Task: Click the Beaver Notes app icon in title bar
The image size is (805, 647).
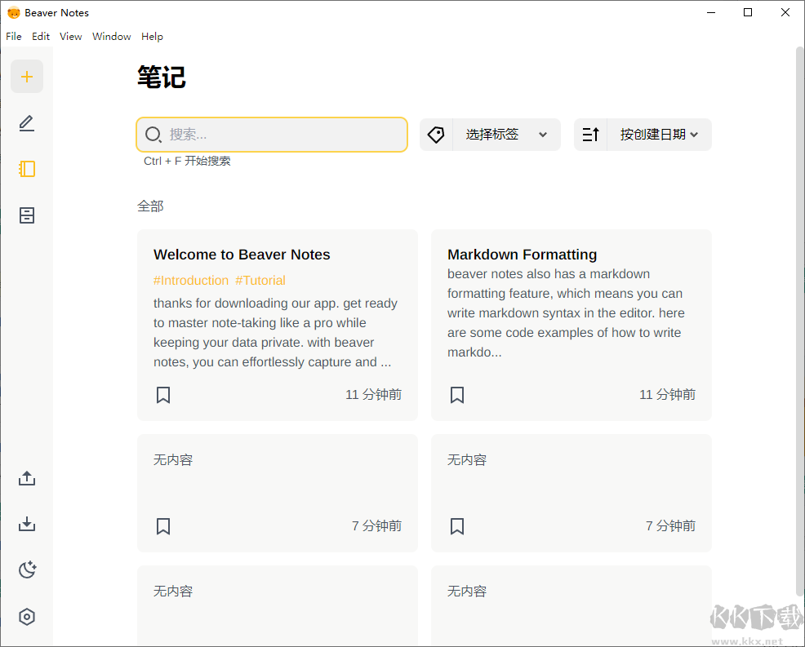Action: coord(13,13)
